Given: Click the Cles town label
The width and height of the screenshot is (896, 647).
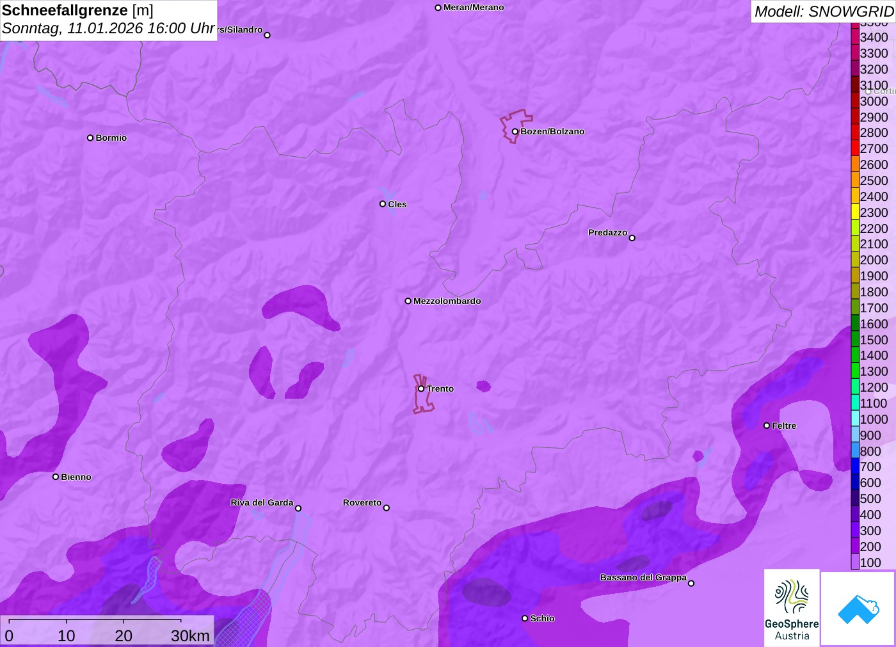Looking at the screenshot, I should [397, 205].
